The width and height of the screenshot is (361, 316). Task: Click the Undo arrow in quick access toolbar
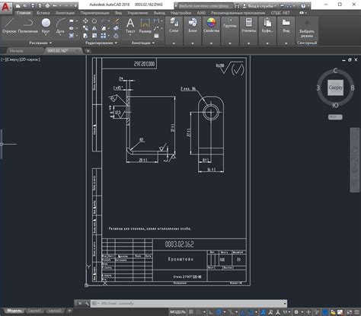pos(54,5)
